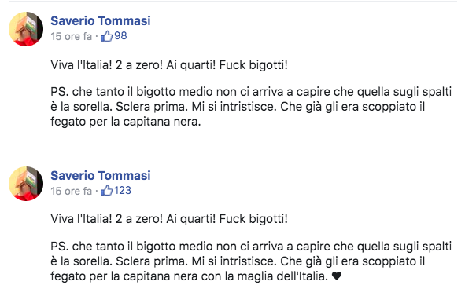Open Saverio Tommasi's name on the 98-like post
Screen dimensions: 465x307
click(101, 20)
